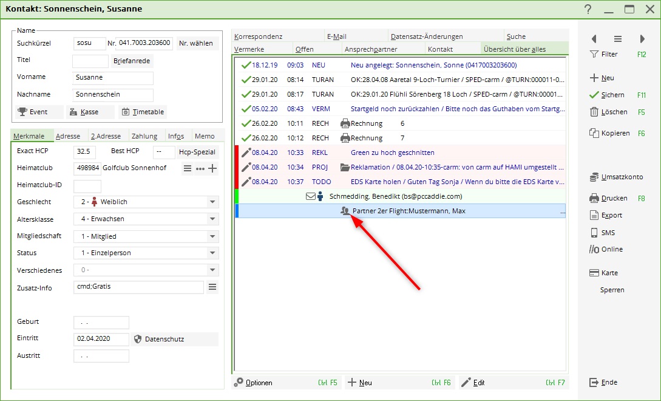Go to next contact with right arrow
Screen dimensions: 661x401
(642, 39)
